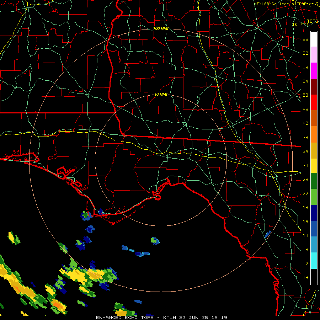
Task: Click the legend value 34
Action: [x=305, y=151]
